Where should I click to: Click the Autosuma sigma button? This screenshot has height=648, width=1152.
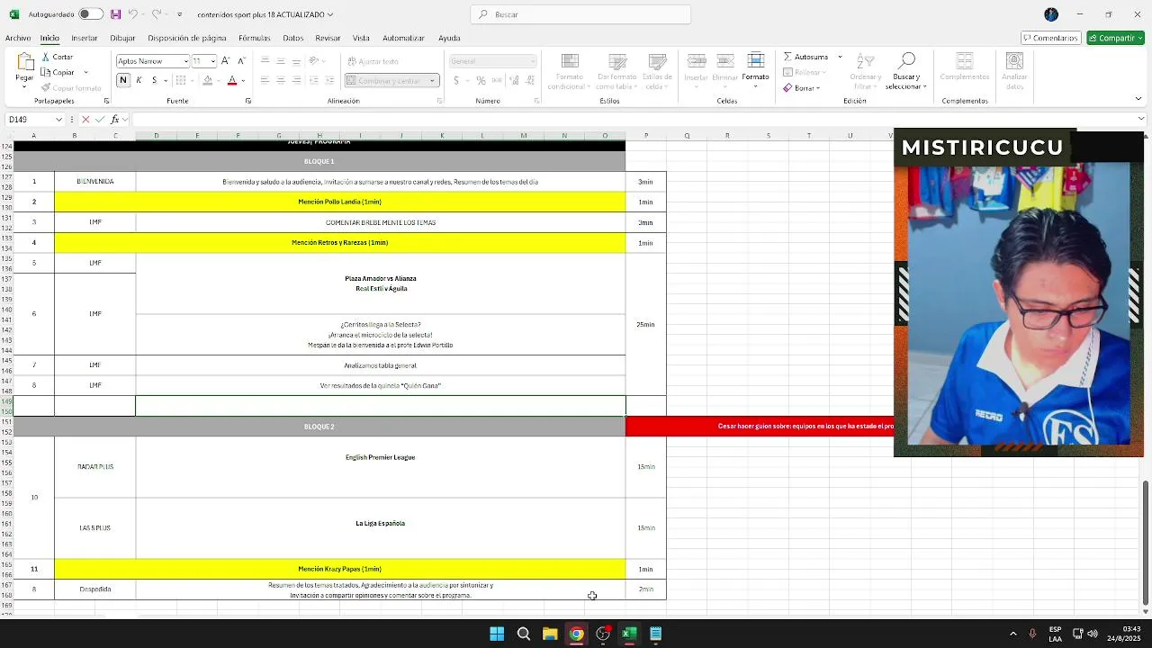click(805, 57)
